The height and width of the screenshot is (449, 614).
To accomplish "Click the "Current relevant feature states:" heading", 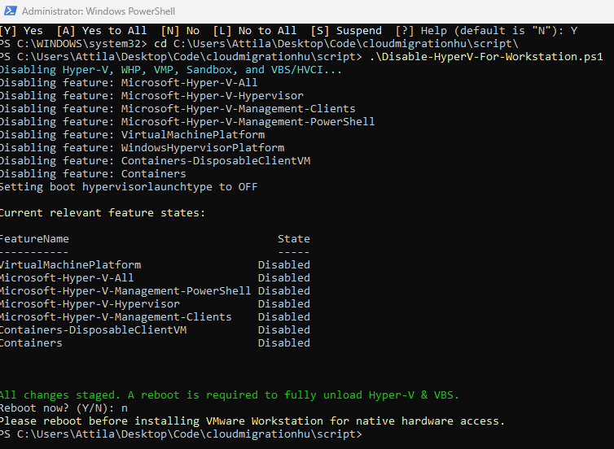I will 103,213.
